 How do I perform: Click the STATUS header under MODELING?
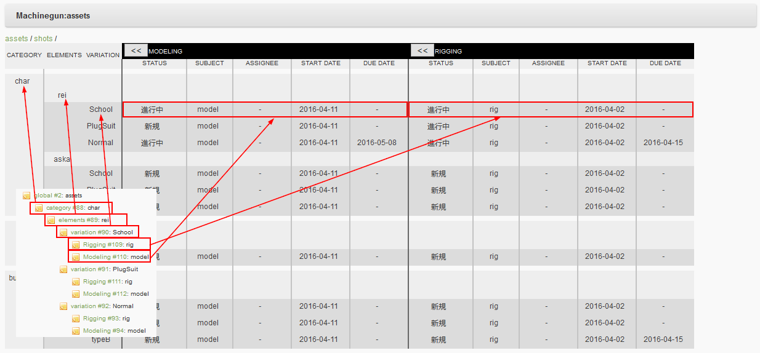pyautogui.click(x=155, y=63)
